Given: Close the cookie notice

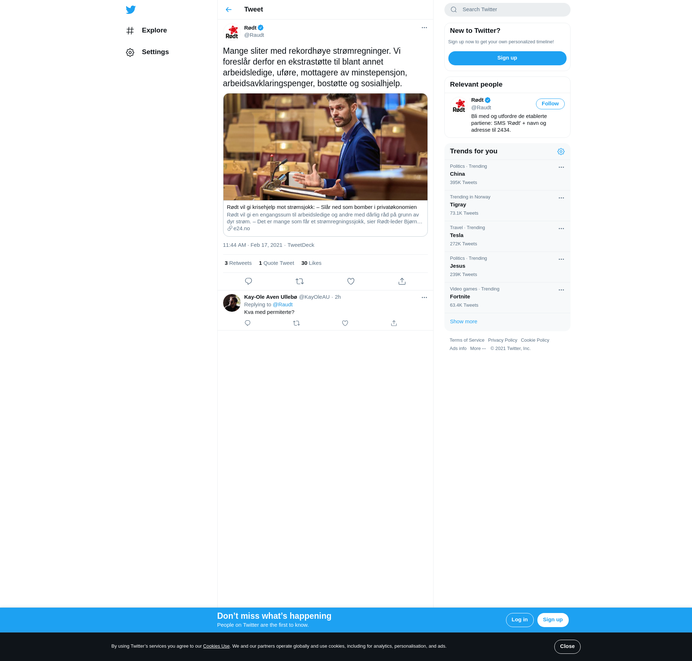Looking at the screenshot, I should pos(567,647).
